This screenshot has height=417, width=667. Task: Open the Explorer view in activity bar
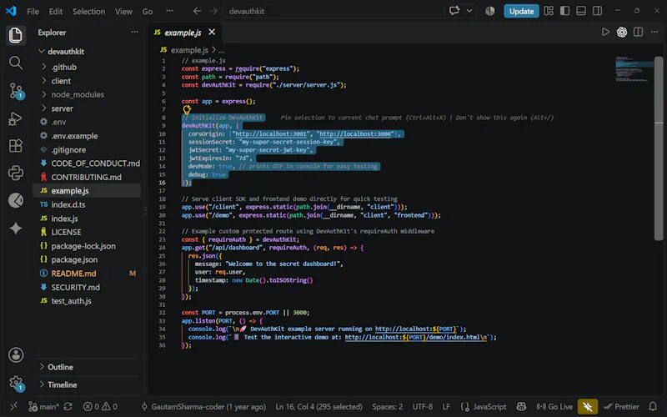click(16, 35)
